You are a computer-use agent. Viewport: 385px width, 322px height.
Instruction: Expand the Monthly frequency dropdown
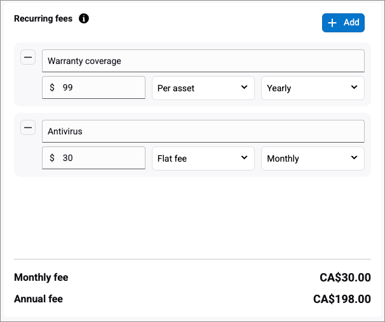(313, 158)
